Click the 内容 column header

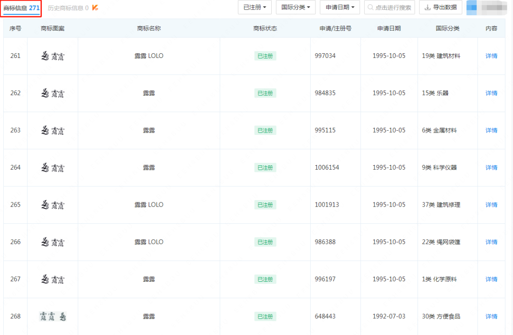[491, 29]
